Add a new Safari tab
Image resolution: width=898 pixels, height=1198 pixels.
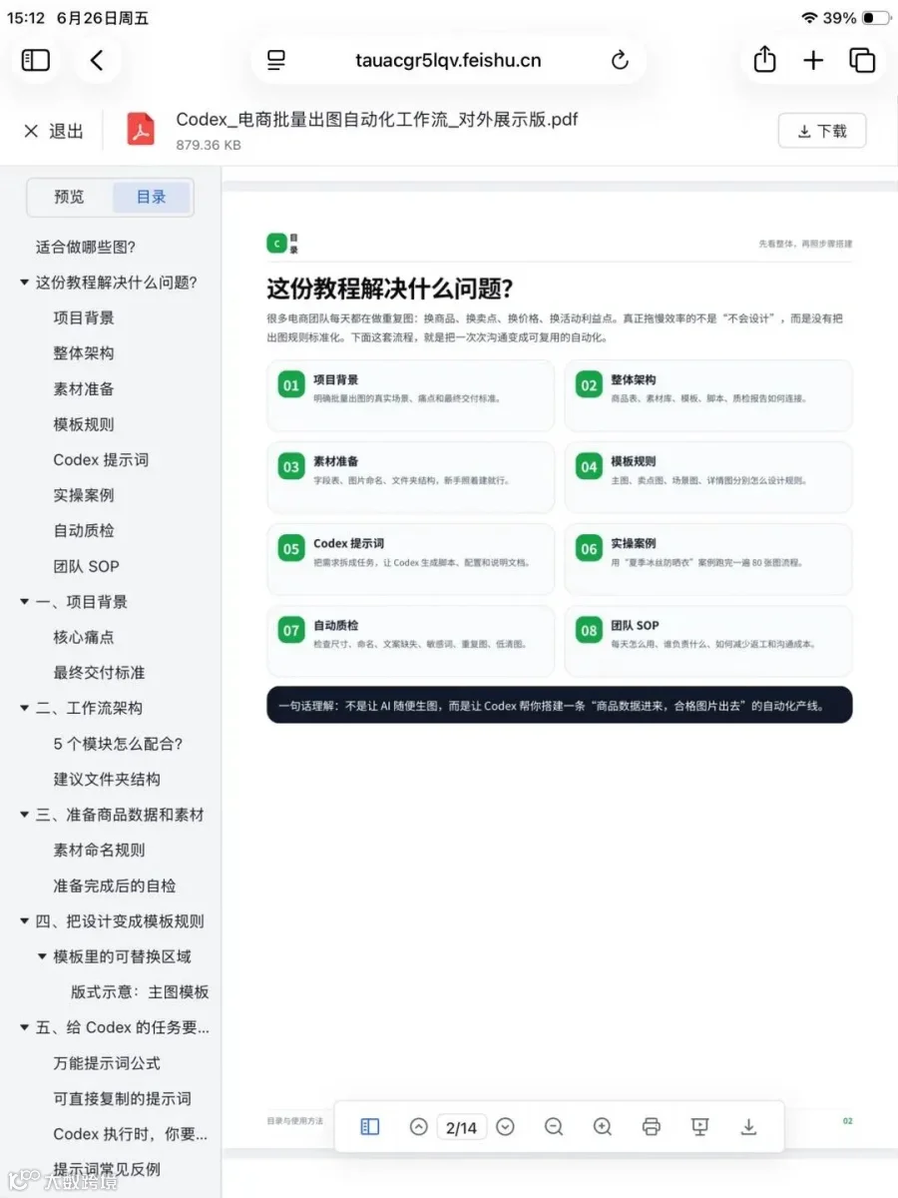coord(813,61)
